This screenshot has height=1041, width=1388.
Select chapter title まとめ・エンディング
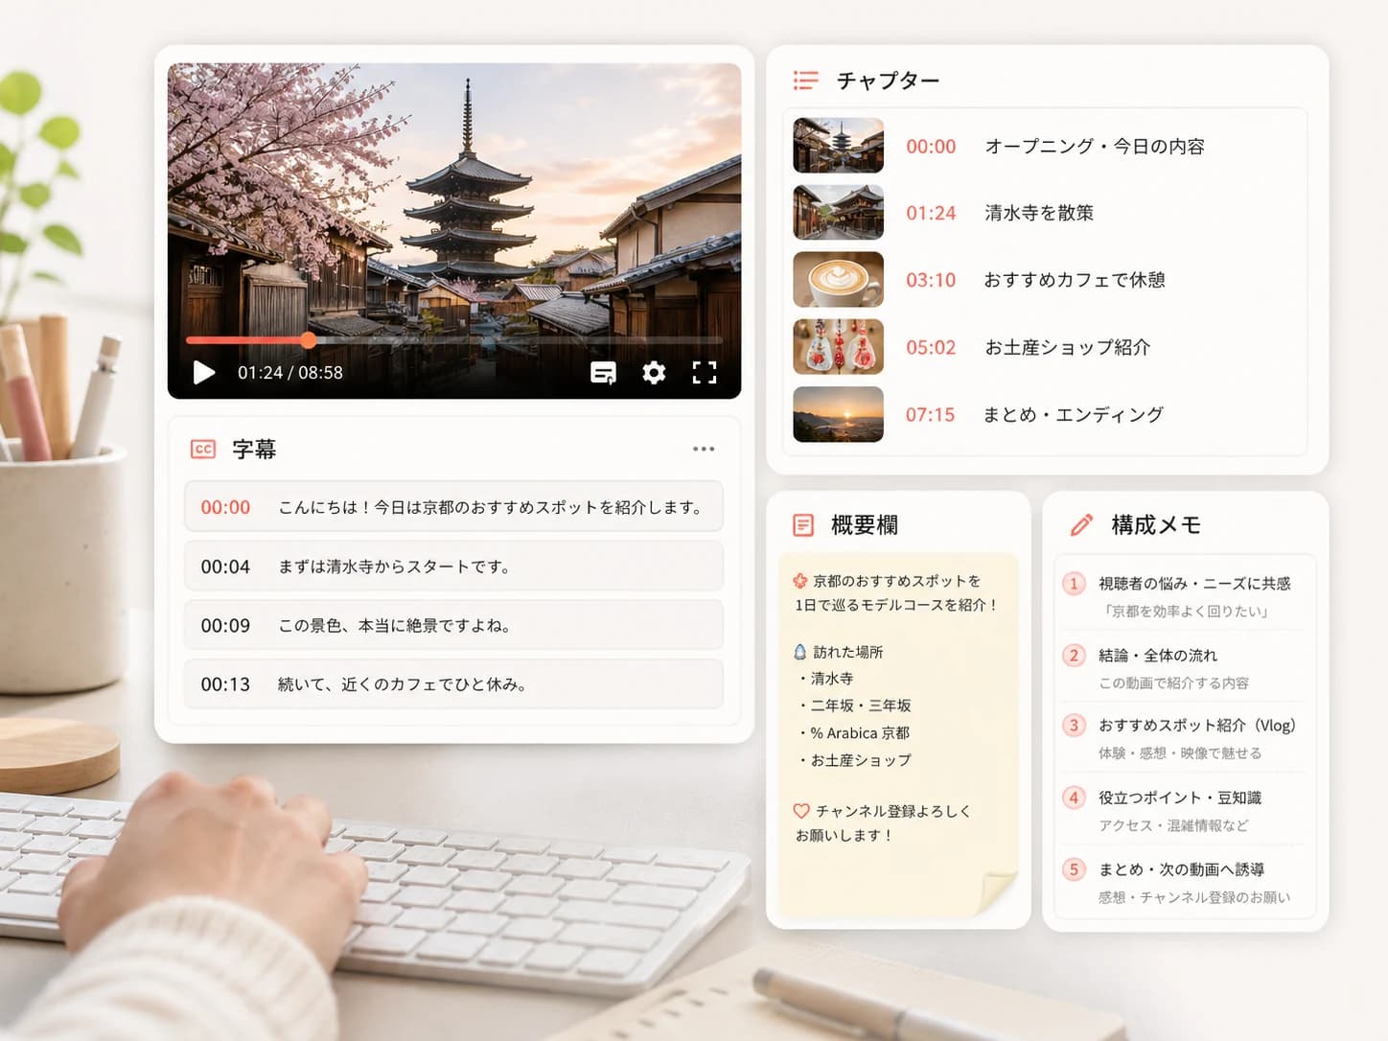click(x=1074, y=415)
